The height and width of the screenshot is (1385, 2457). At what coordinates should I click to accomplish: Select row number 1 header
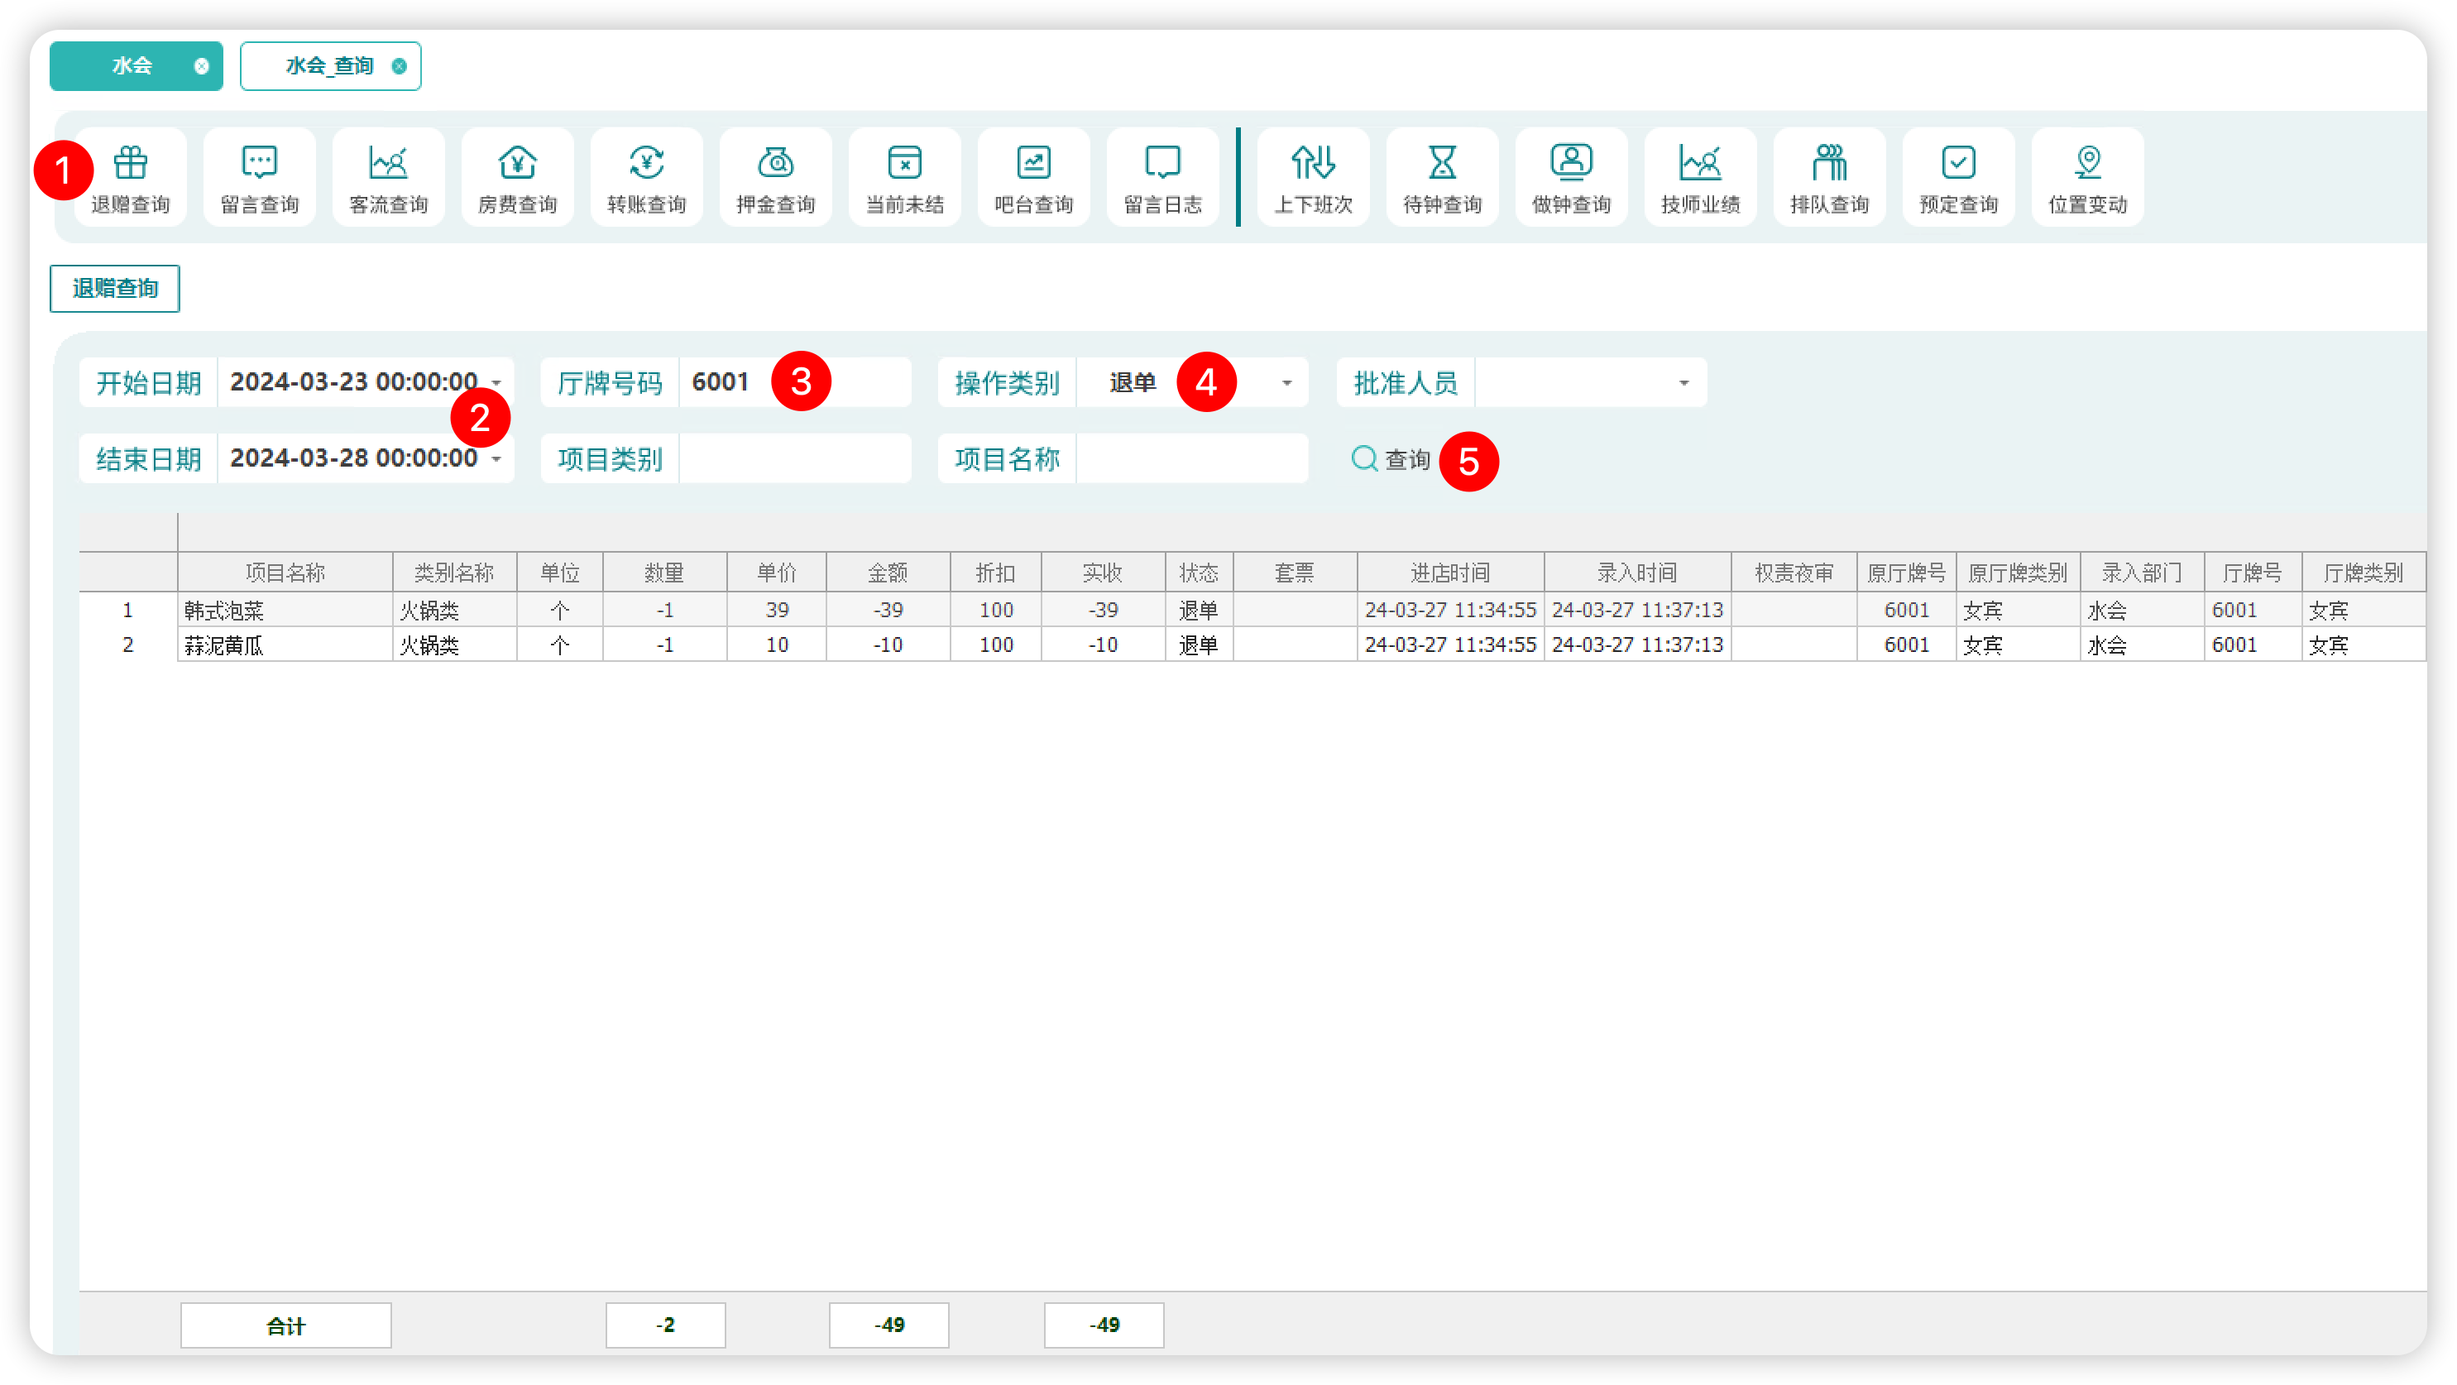pyautogui.click(x=127, y=610)
